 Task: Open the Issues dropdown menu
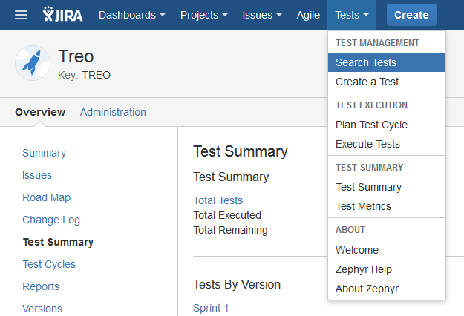click(261, 15)
